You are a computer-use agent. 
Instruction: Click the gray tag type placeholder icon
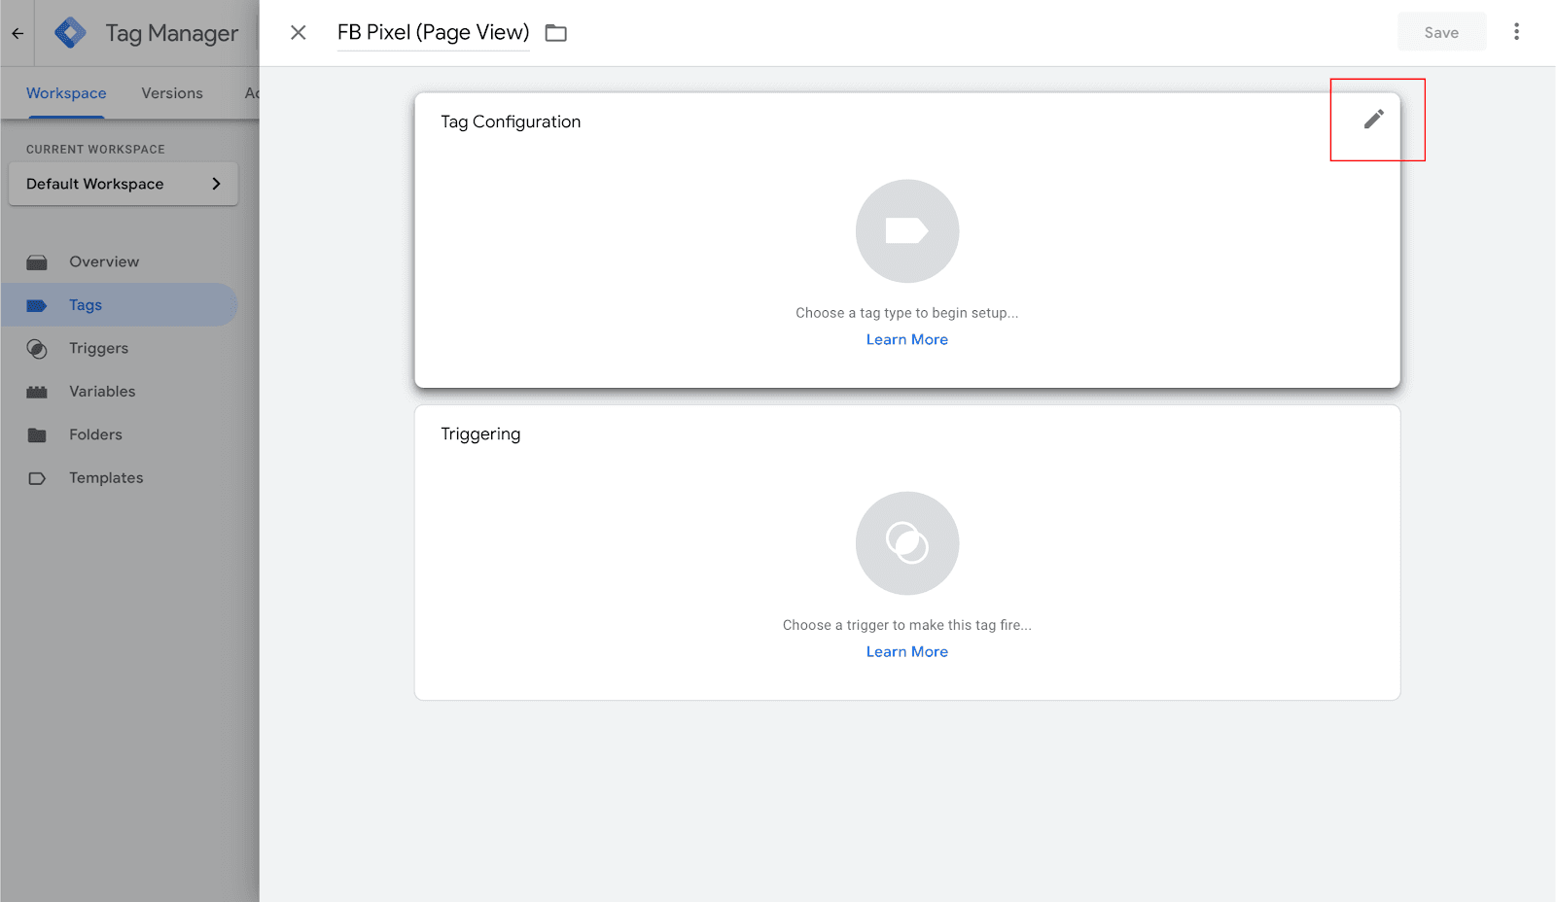(906, 231)
